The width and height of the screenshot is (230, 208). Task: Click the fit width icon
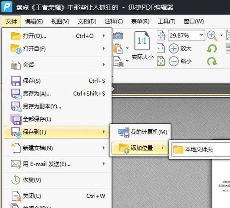(161, 48)
